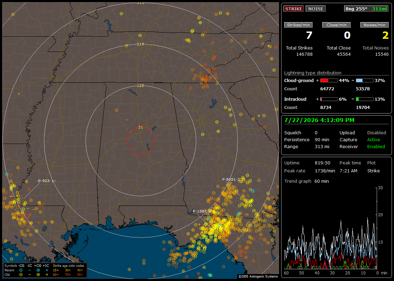This screenshot has width=394, height=281.
Task: Click the Total Close count 45564
Action: tap(343, 54)
